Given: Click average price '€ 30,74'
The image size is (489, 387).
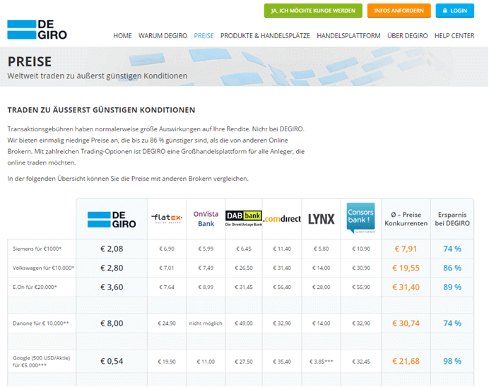Looking at the screenshot, I should [406, 323].
